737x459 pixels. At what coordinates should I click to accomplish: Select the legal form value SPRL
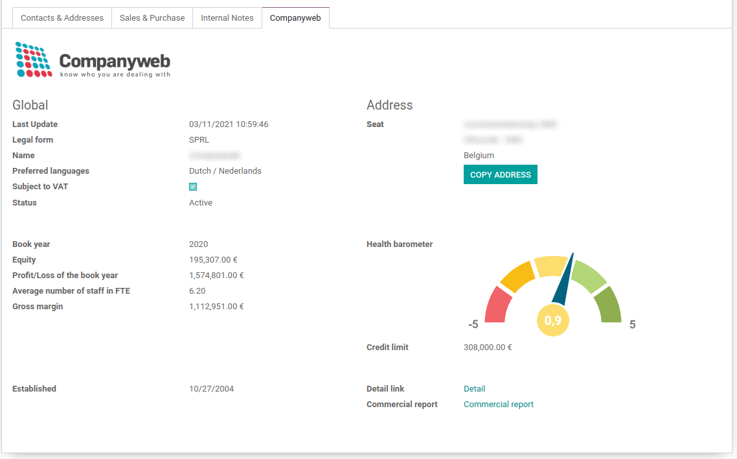pyautogui.click(x=199, y=139)
